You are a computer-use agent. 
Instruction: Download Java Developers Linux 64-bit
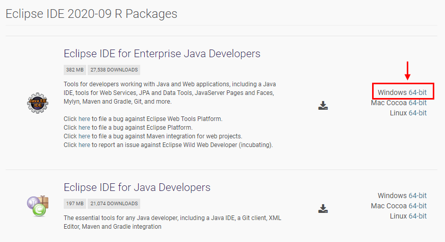point(417,216)
